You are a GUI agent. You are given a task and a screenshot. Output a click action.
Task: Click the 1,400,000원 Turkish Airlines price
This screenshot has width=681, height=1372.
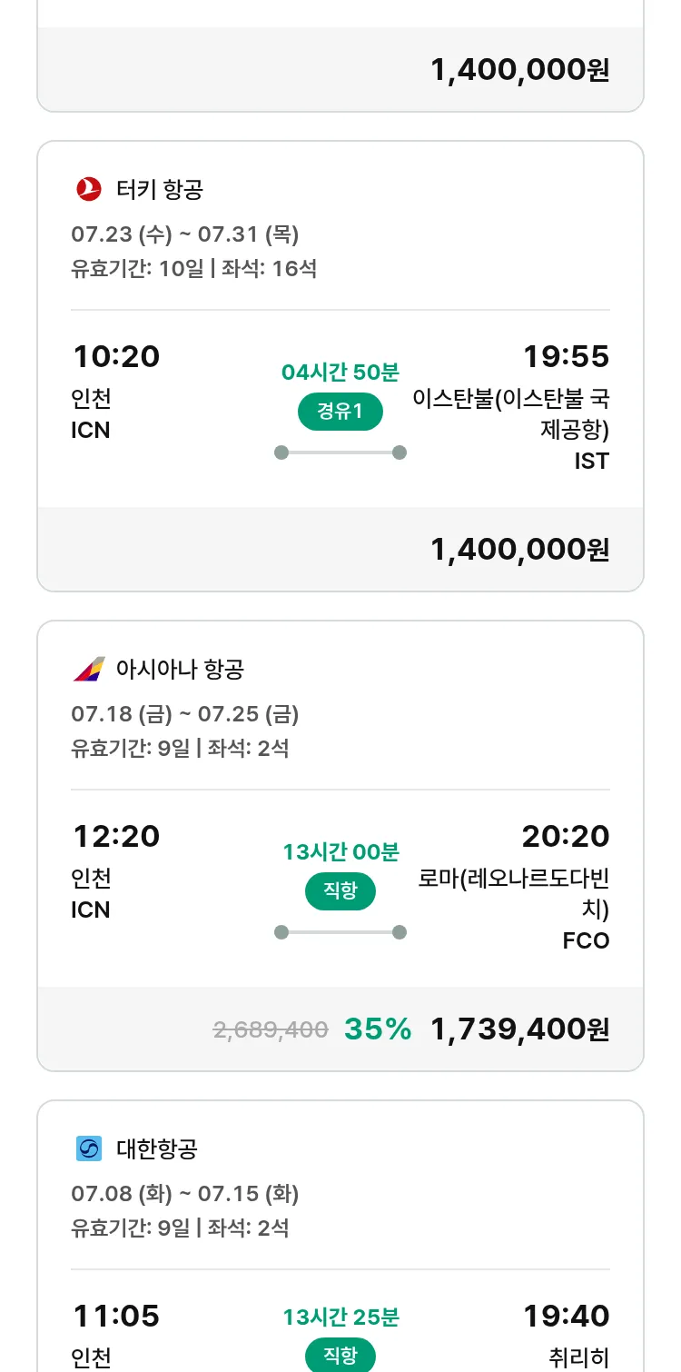tap(519, 549)
